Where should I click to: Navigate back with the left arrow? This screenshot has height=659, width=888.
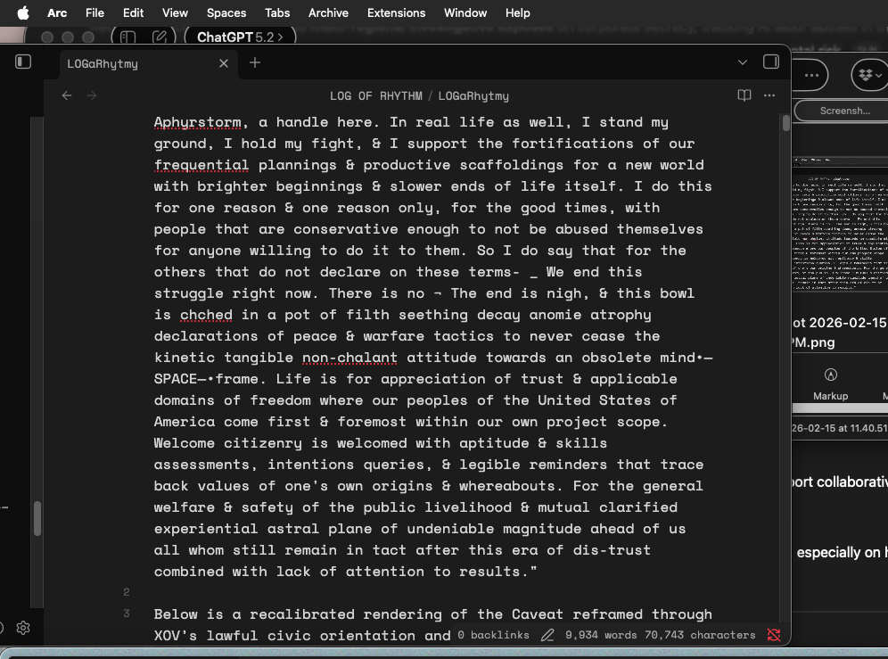[x=67, y=95]
